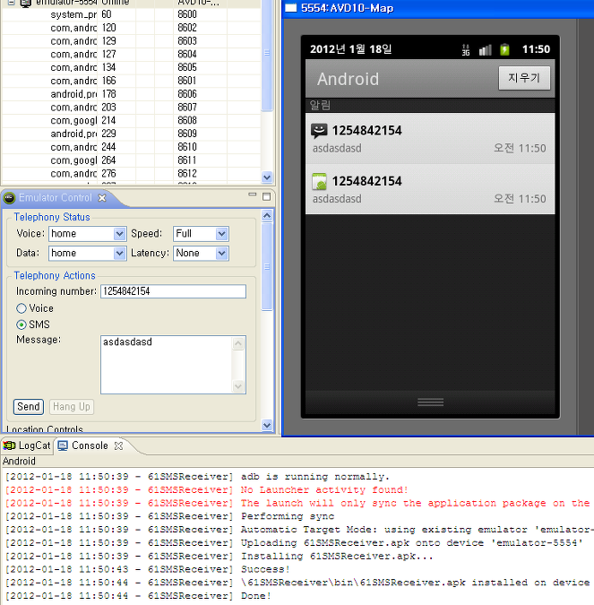Tap the second 1254842154 notification text
The image size is (594, 605).
366,181
